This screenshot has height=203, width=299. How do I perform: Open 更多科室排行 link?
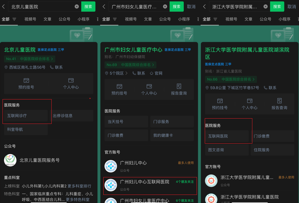[79, 186]
